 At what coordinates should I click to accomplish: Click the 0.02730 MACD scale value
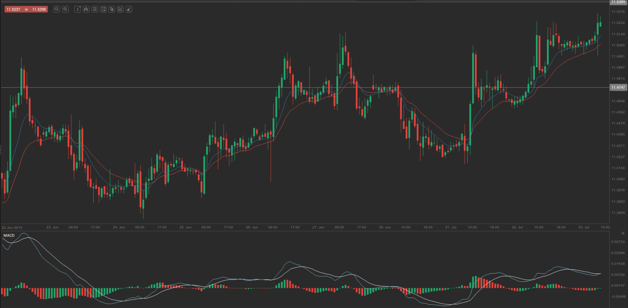(x=618, y=242)
